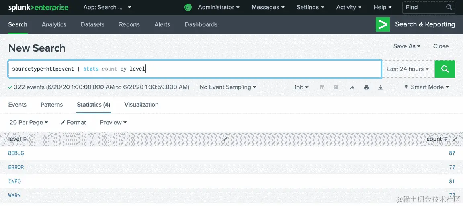Go to the Datasets nav tab
The image size is (463, 206).
click(92, 24)
